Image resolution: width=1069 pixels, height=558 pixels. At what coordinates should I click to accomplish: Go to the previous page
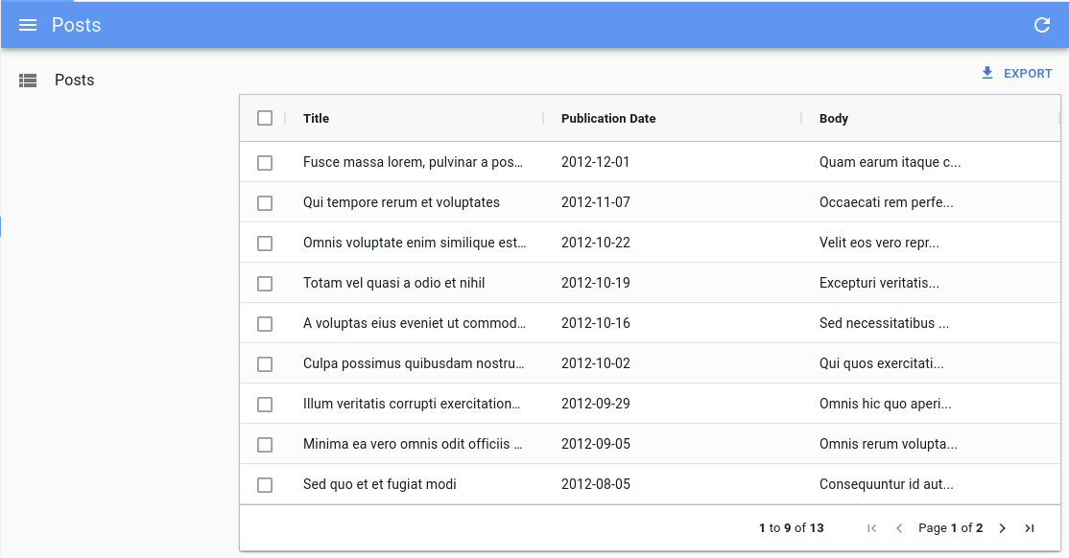[x=899, y=527]
